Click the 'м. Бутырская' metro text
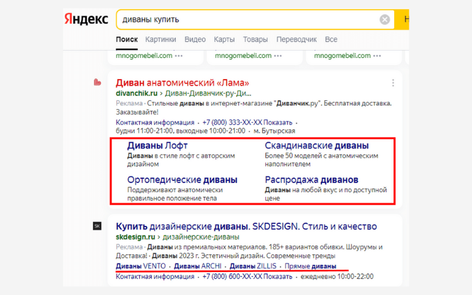 274,131
